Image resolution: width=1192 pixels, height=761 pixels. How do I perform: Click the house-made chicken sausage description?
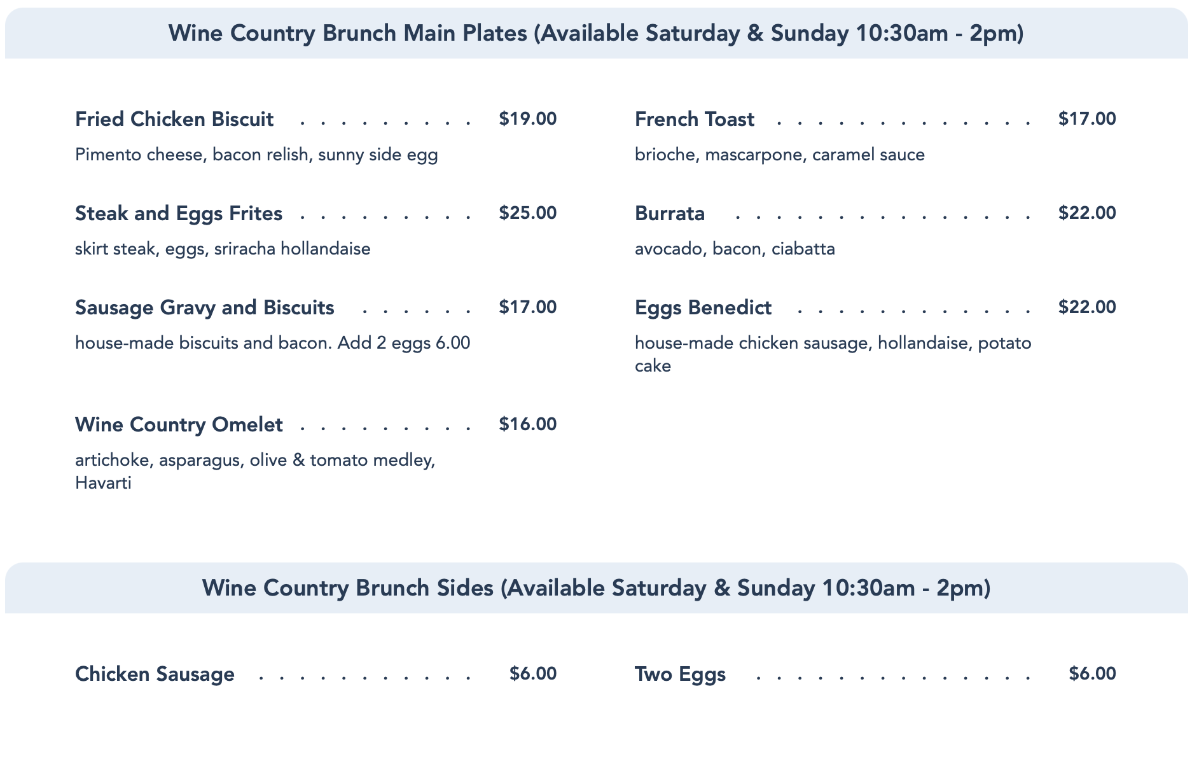pos(833,344)
